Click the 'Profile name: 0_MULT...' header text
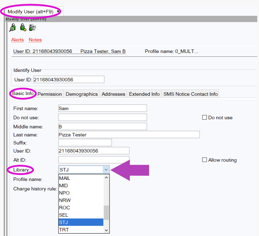Image resolution: width=259 pixels, height=236 pixels. 171,51
